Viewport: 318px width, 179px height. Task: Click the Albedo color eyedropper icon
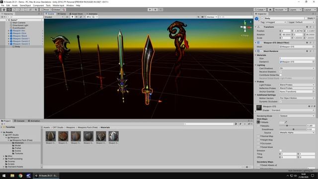click(286, 122)
